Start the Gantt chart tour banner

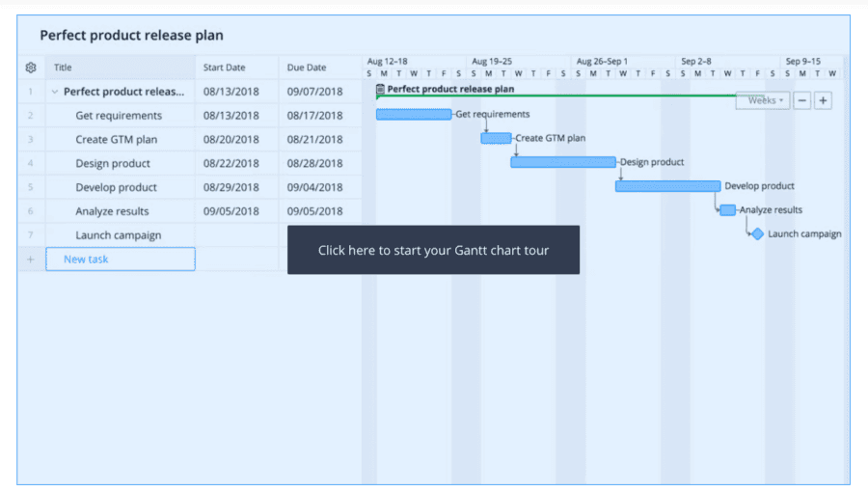pyautogui.click(x=433, y=250)
